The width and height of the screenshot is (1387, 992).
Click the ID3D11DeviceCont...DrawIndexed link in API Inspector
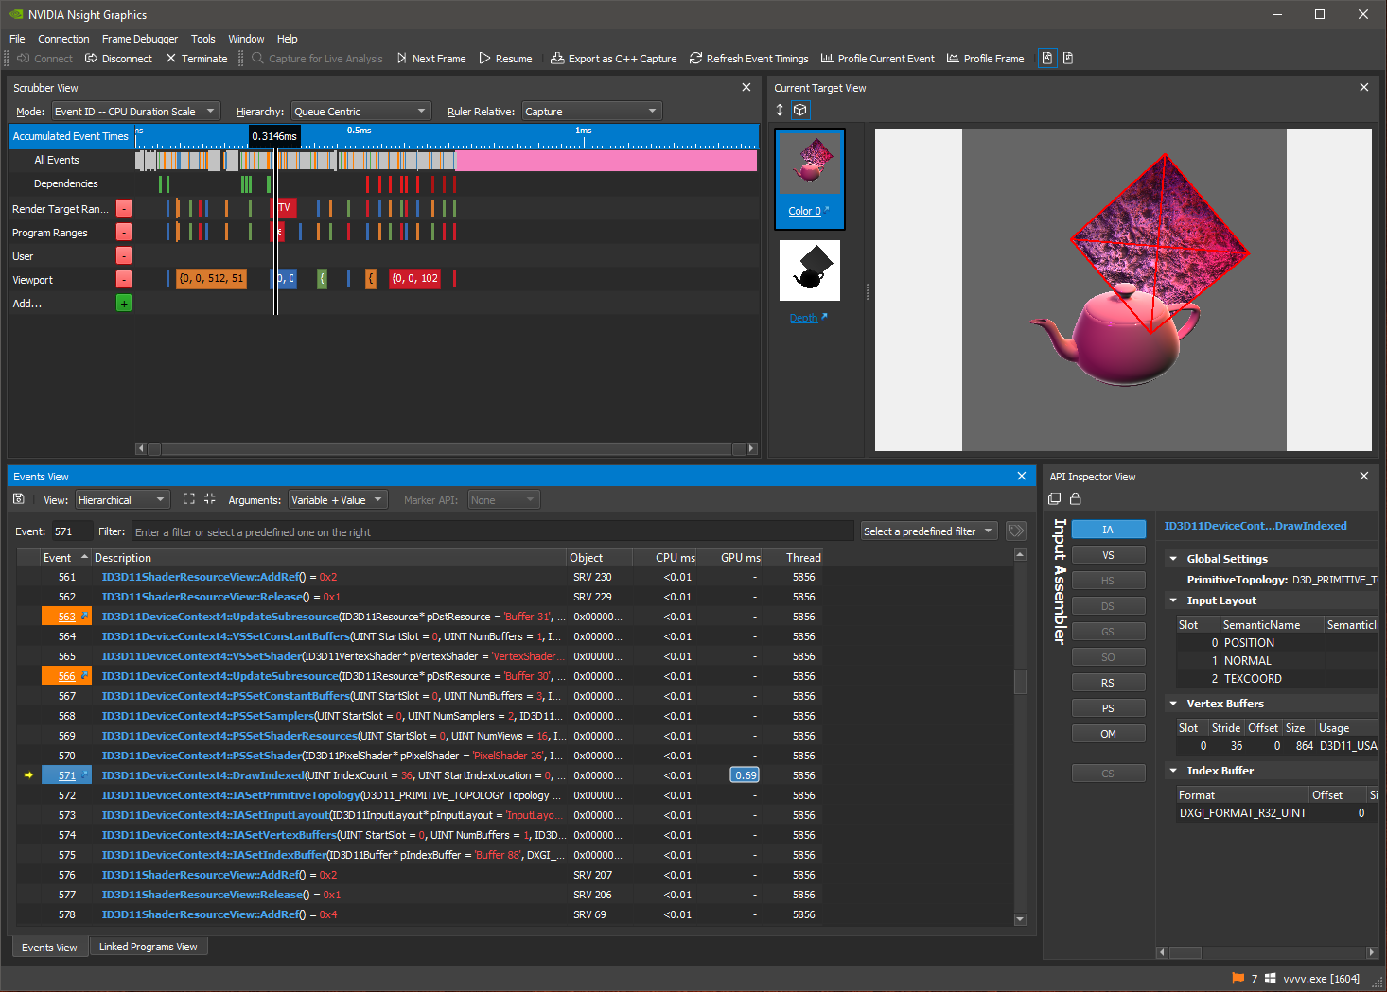pyautogui.click(x=1255, y=526)
